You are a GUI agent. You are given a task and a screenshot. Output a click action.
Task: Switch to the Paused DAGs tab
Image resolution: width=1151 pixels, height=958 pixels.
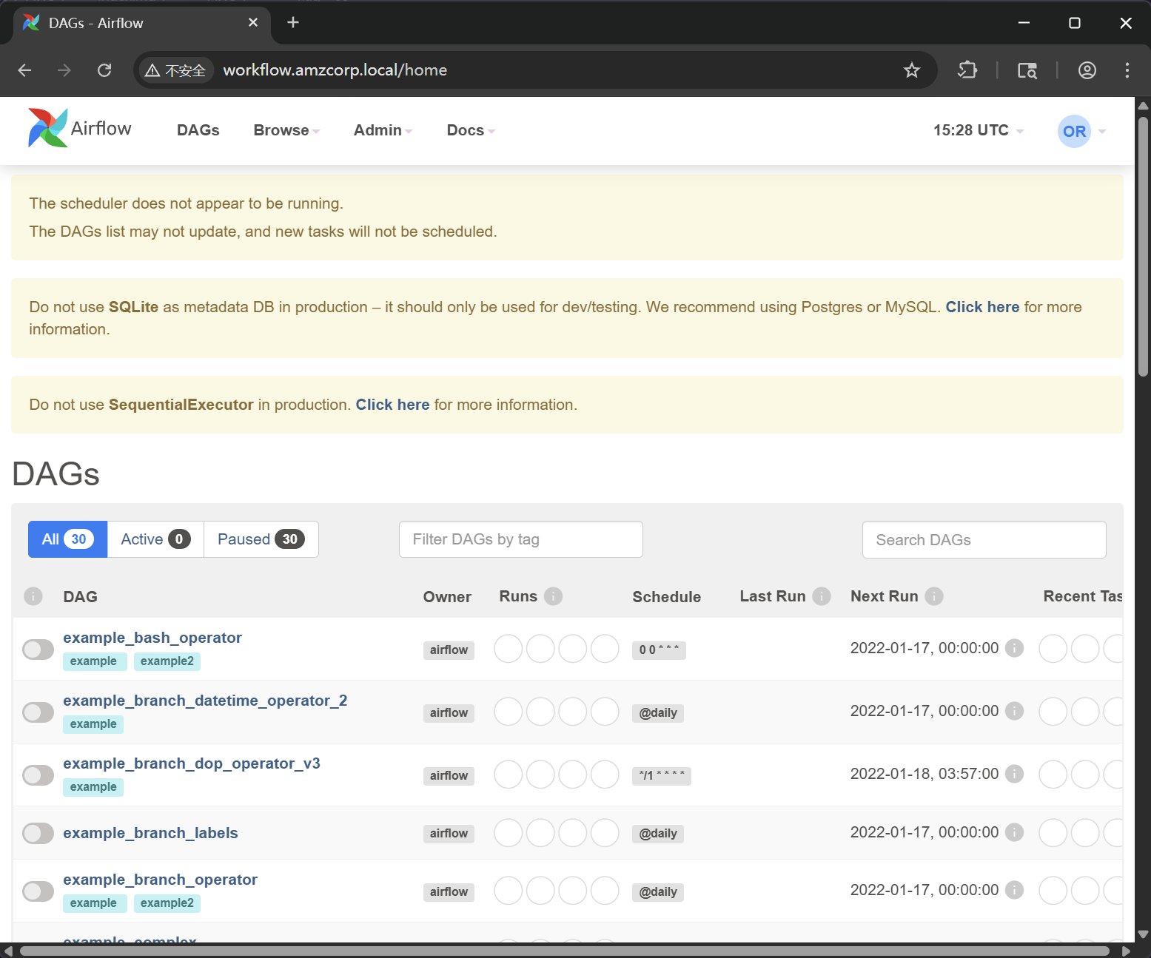[x=261, y=539]
